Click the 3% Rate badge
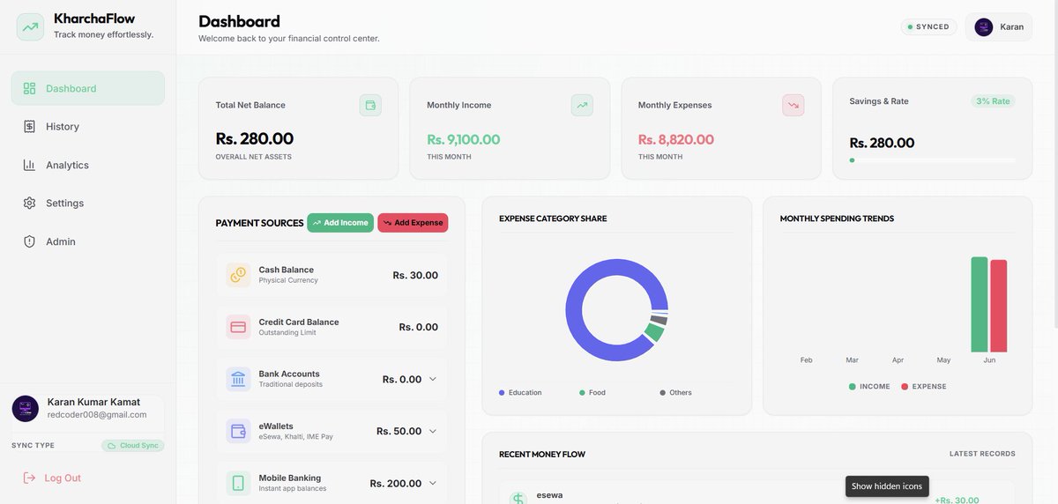The height and width of the screenshot is (504, 1058). (x=993, y=101)
